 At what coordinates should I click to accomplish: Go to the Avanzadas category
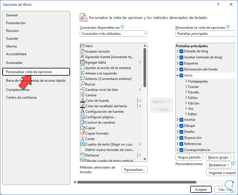click(x=36, y=63)
